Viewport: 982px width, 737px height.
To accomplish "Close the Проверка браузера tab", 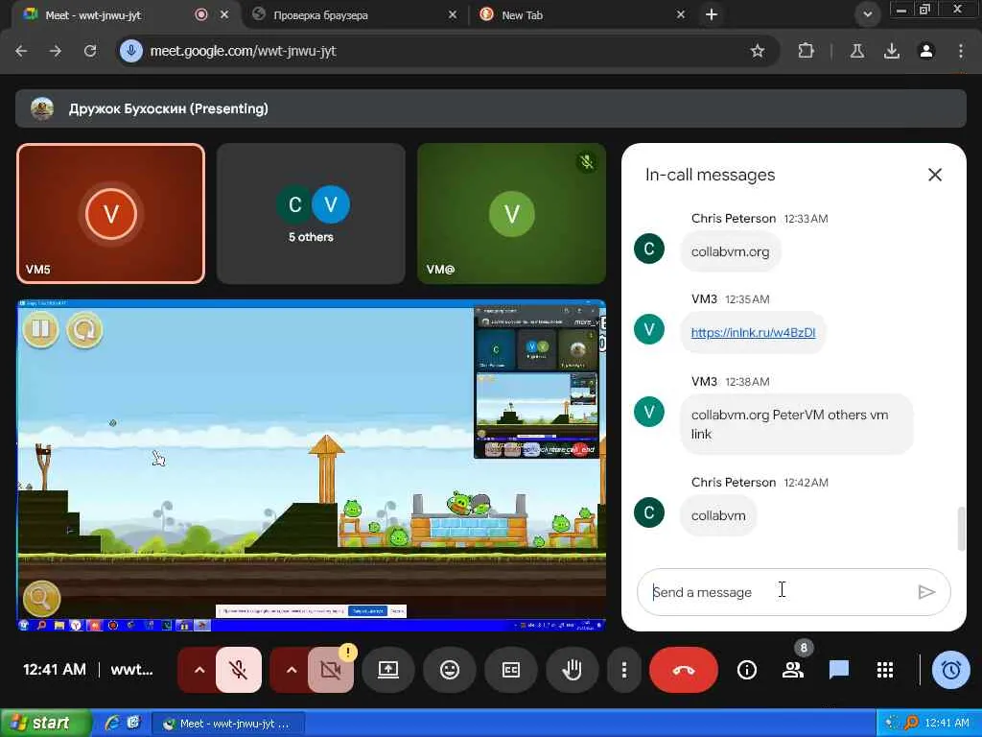I will pyautogui.click(x=453, y=14).
